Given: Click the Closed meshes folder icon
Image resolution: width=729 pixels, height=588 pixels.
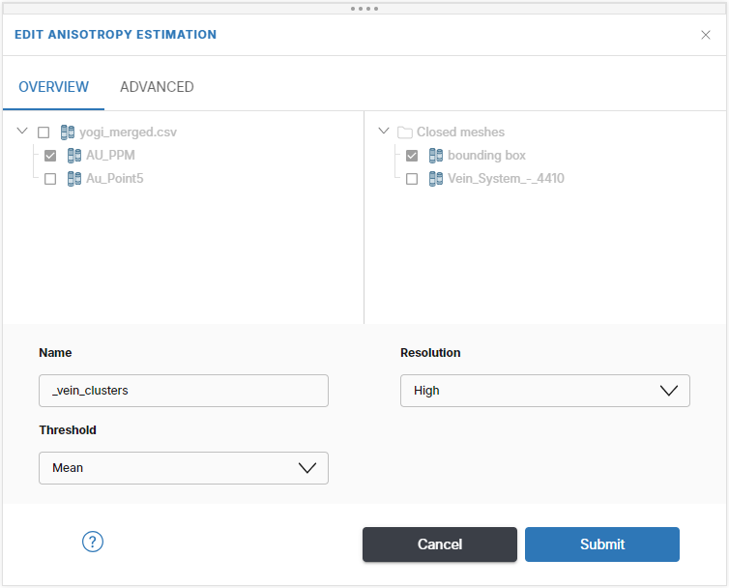Looking at the screenshot, I should point(405,132).
